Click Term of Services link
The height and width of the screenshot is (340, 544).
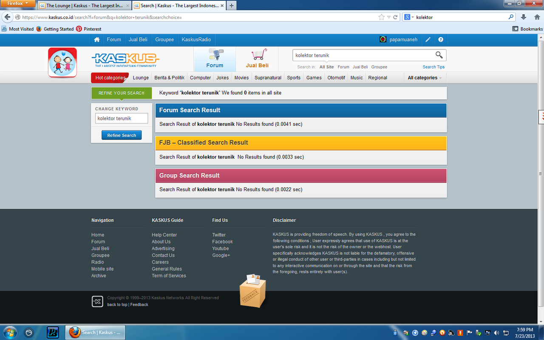169,276
